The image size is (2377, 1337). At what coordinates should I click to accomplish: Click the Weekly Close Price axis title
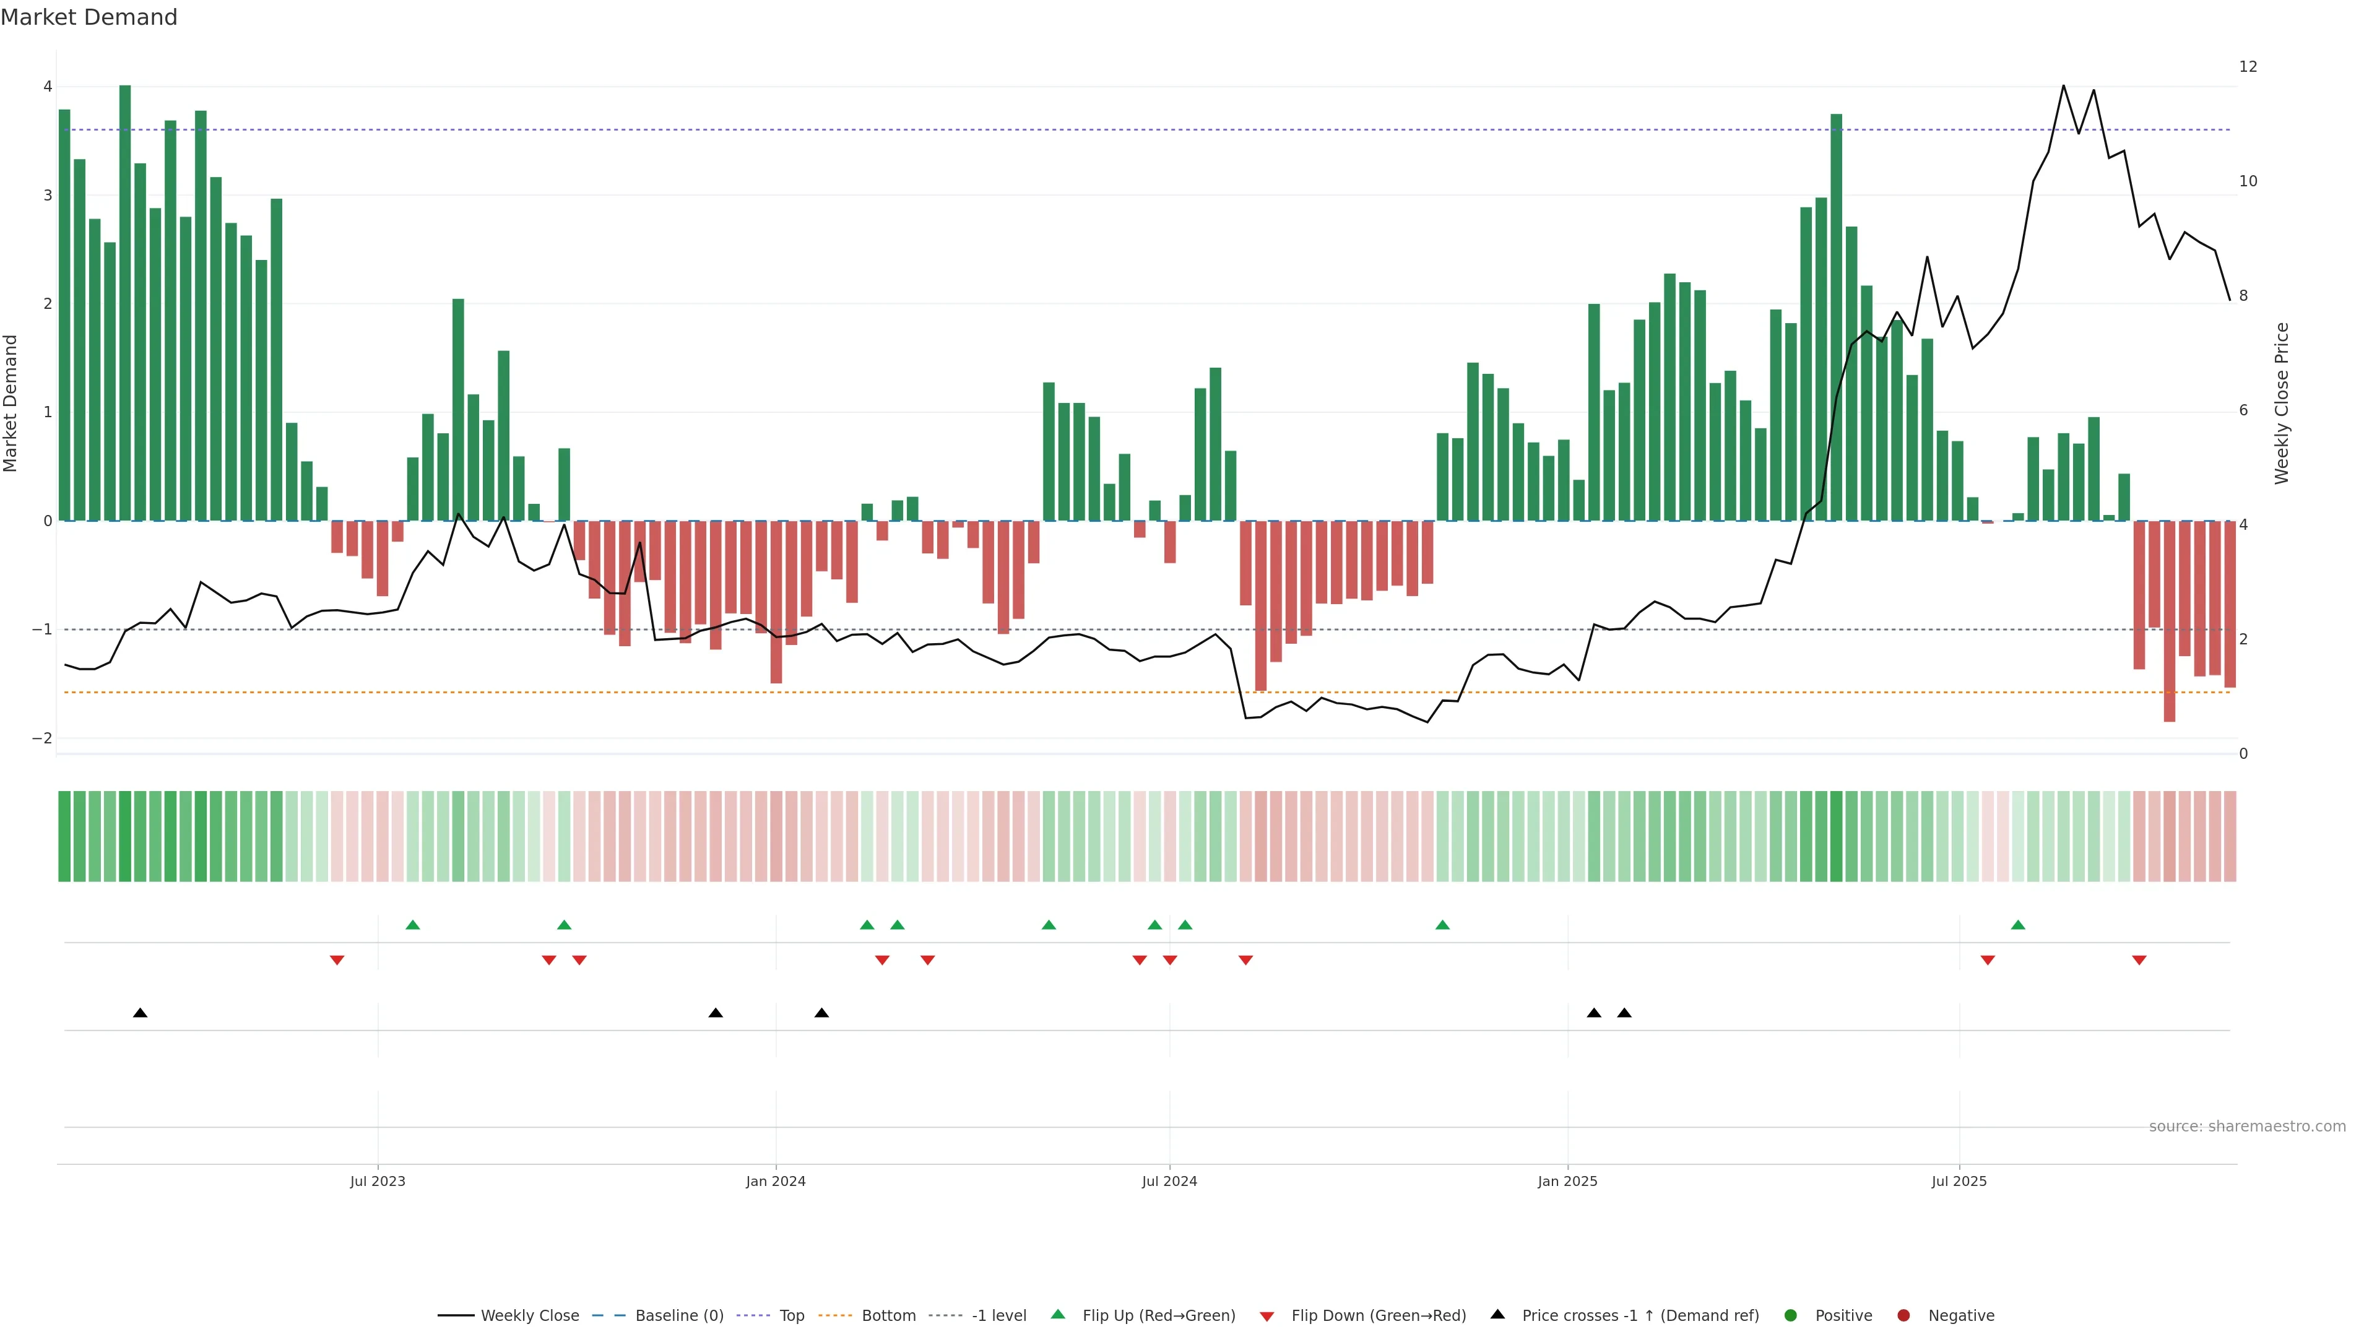tap(2281, 403)
